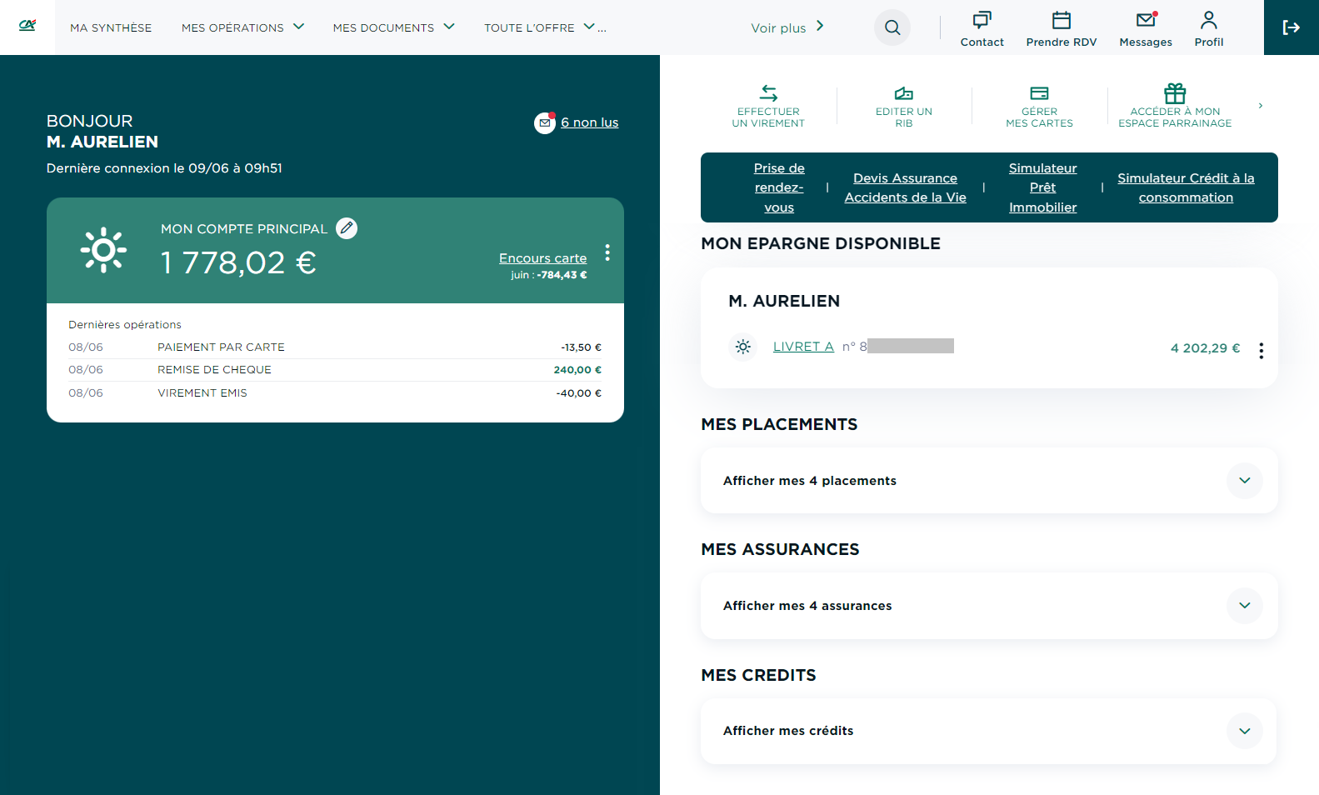Click the search magnifier icon

click(892, 27)
